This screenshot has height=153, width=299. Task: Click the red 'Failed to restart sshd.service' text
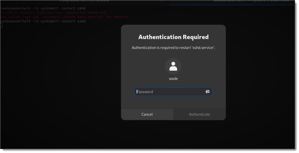pyautogui.click(x=32, y=12)
